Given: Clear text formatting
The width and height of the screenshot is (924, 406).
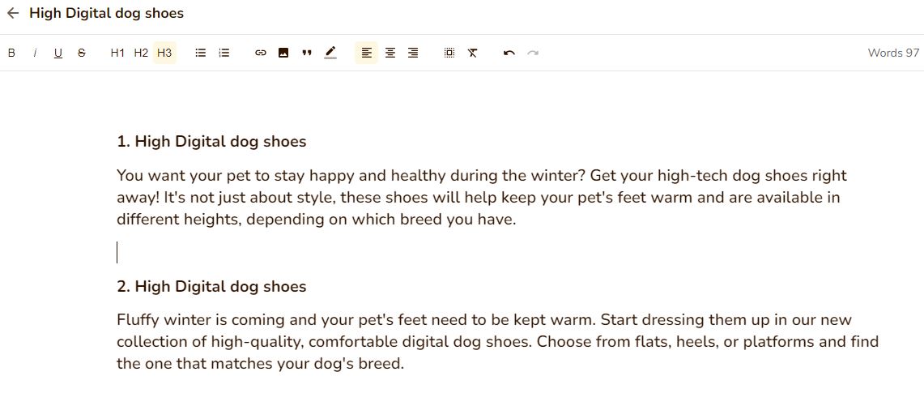Looking at the screenshot, I should tap(473, 53).
